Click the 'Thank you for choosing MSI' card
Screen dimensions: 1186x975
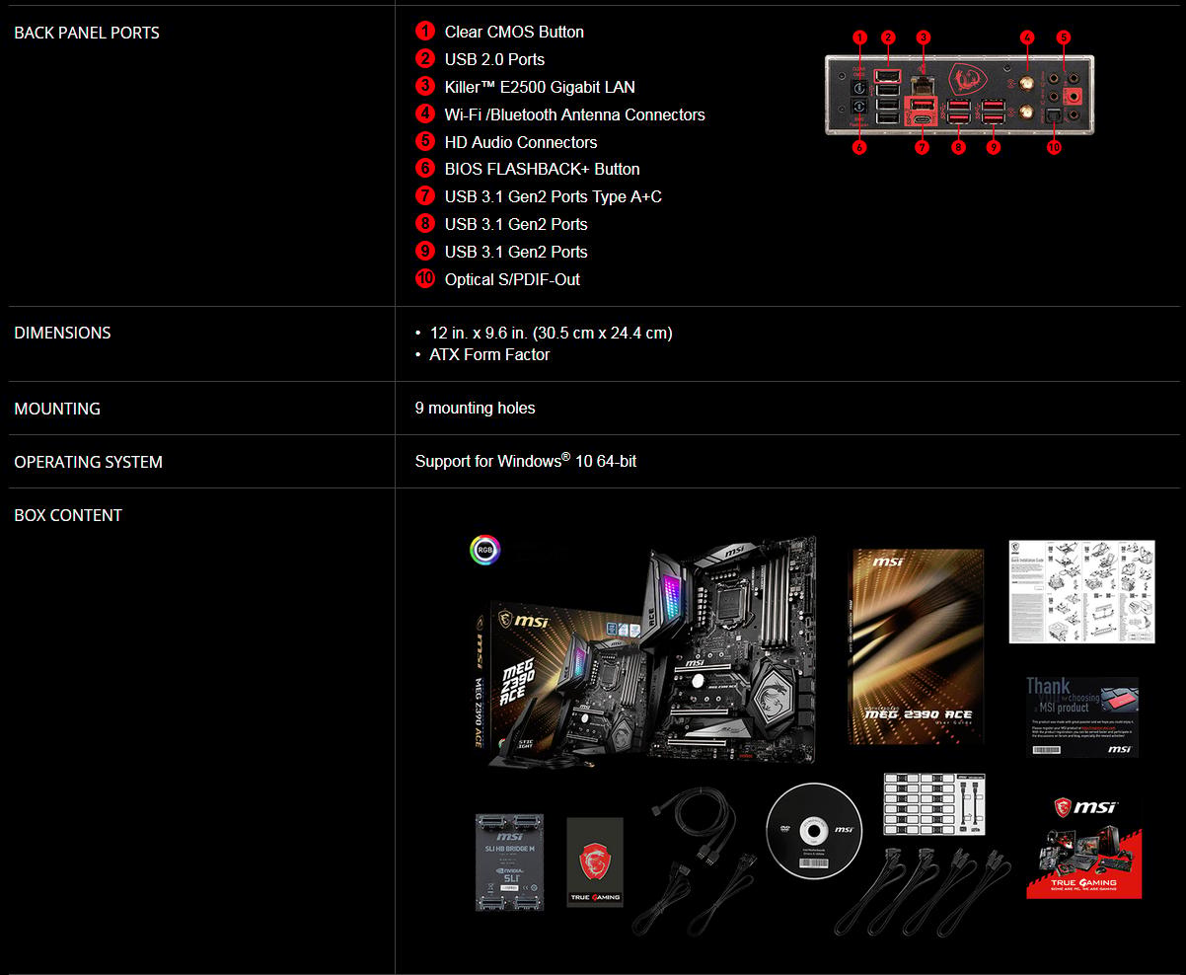point(1081,717)
